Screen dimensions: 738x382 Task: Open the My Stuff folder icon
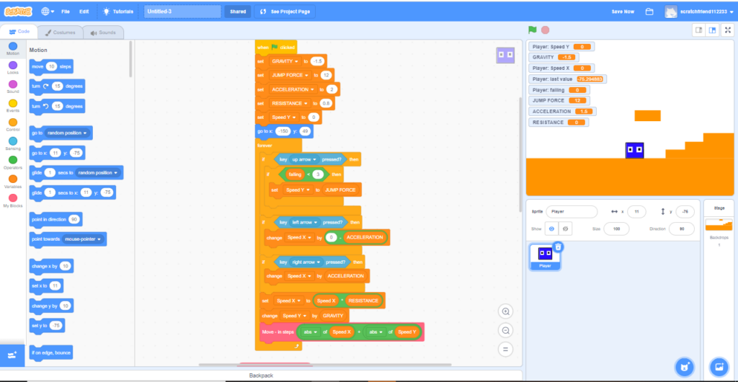649,12
